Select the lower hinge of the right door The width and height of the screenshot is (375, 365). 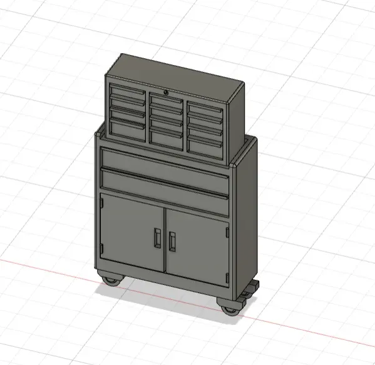click(x=227, y=278)
